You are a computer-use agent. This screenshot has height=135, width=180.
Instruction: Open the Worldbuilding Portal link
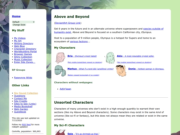[25, 51]
